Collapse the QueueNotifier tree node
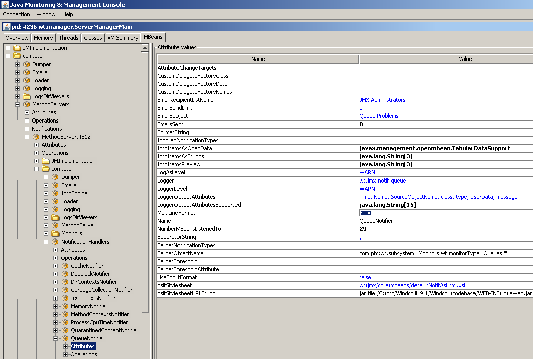Viewport: 533px width, 359px height. click(x=56, y=339)
